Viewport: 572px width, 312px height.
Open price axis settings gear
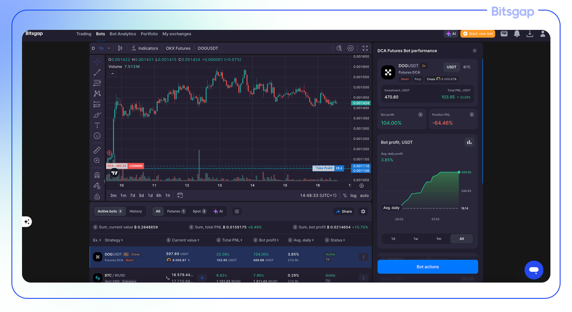tap(362, 185)
